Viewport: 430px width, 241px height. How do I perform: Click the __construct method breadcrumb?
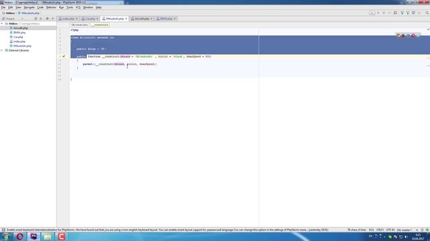pos(100,25)
